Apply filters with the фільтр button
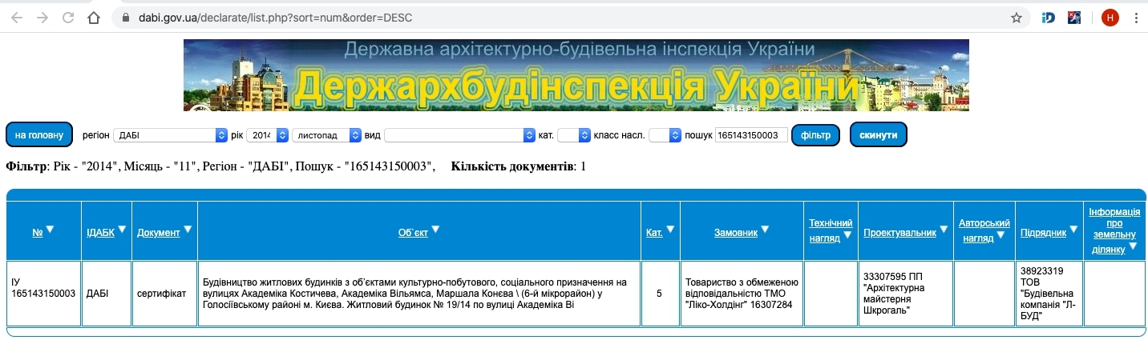The height and width of the screenshot is (340, 1148). click(x=815, y=135)
